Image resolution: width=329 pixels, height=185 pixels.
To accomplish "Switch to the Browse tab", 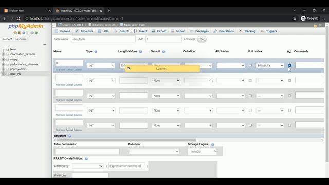I will pos(63,31).
